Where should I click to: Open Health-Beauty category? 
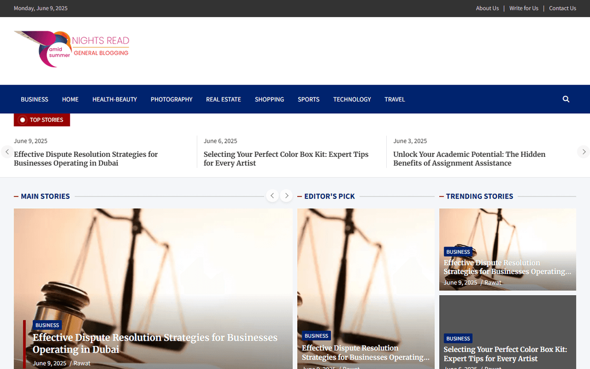coord(115,99)
